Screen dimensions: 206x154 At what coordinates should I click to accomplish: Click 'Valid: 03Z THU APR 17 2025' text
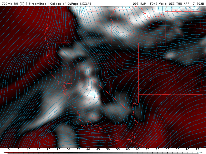coord(181,4)
